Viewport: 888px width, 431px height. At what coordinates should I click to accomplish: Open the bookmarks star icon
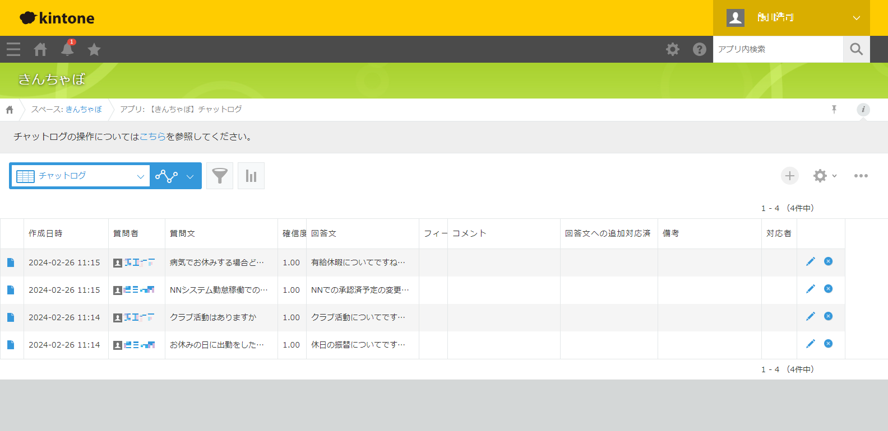tap(94, 49)
